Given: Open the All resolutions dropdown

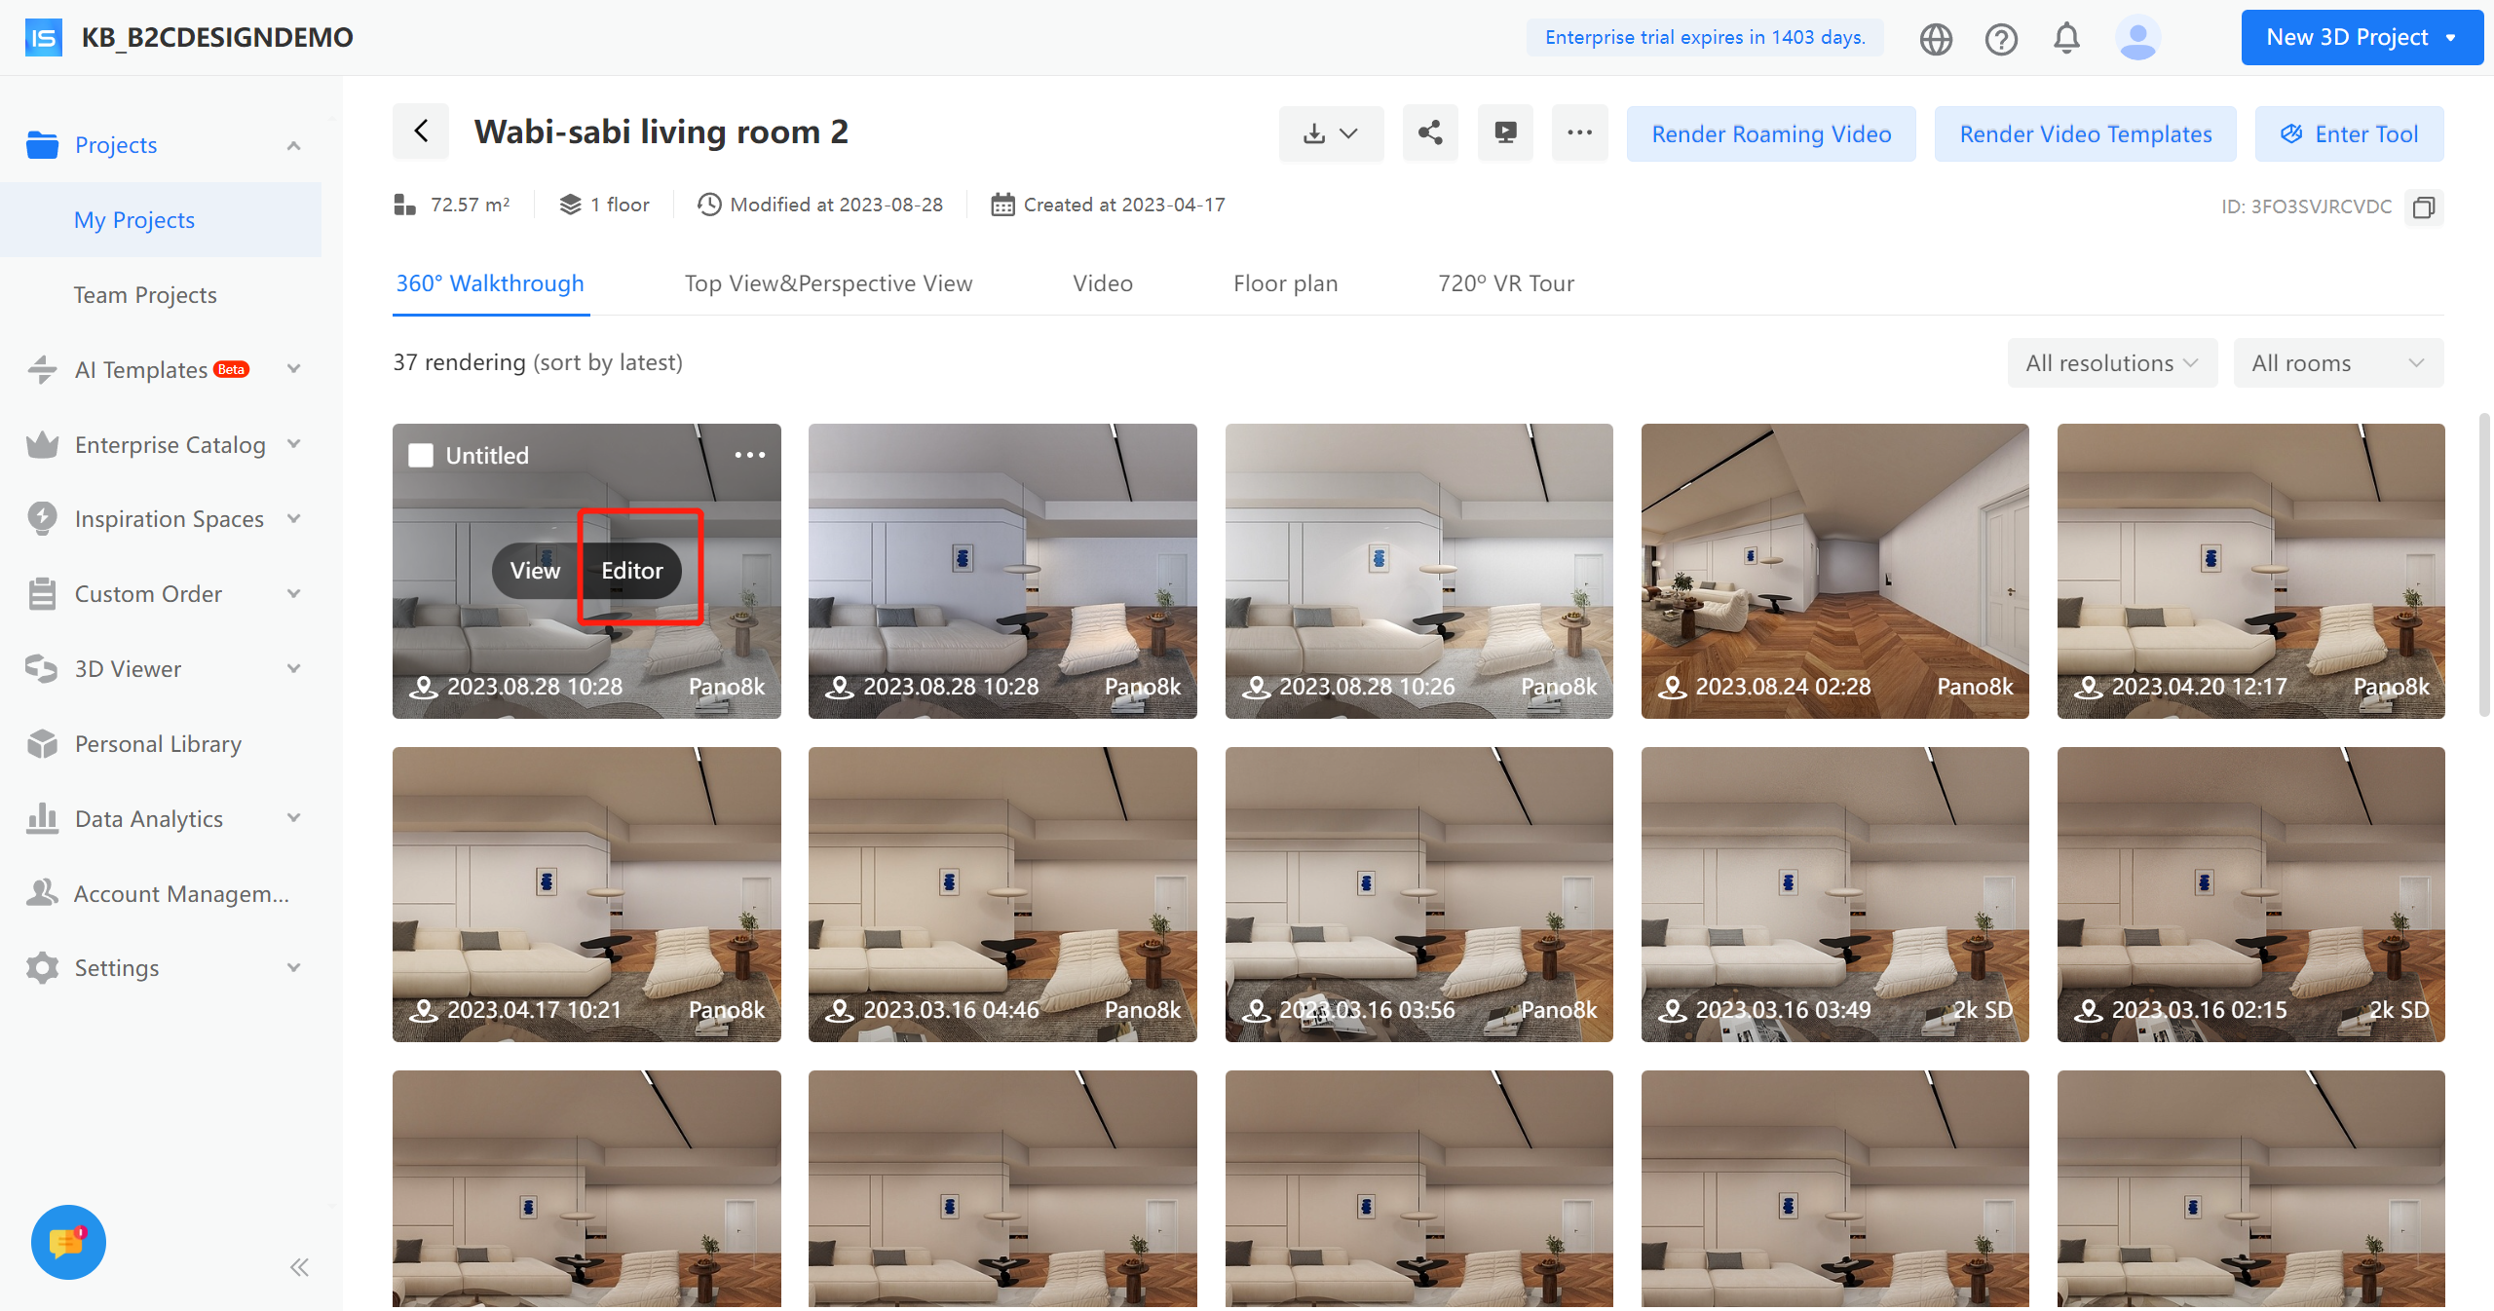Looking at the screenshot, I should point(2111,363).
